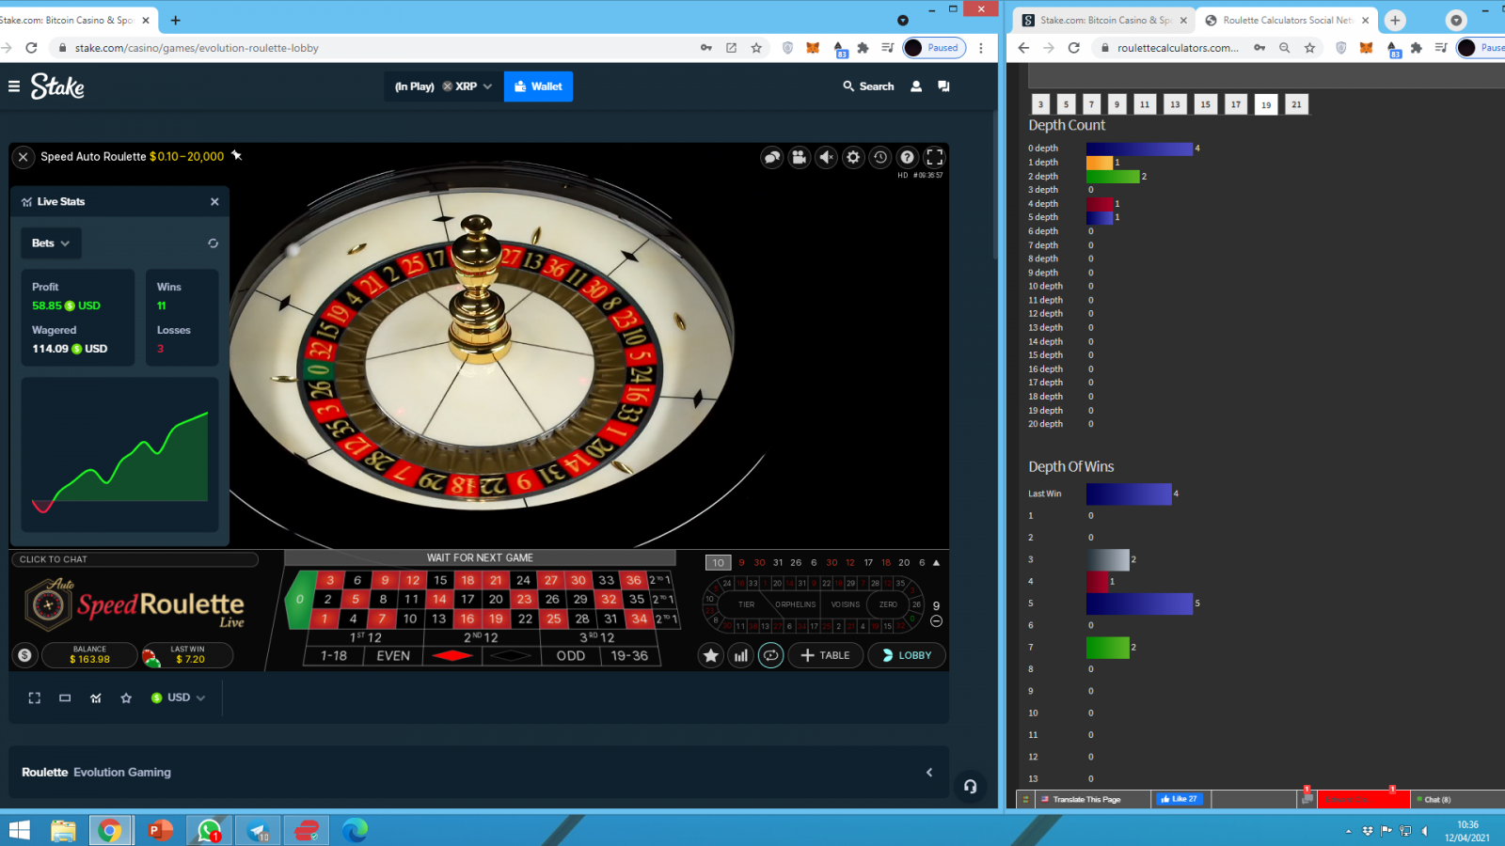Image resolution: width=1505 pixels, height=846 pixels.
Task: Decrease neighbours count minus button
Action: [936, 620]
